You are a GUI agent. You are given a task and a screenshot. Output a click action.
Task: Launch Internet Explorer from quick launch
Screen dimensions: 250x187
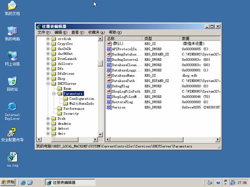(23, 182)
